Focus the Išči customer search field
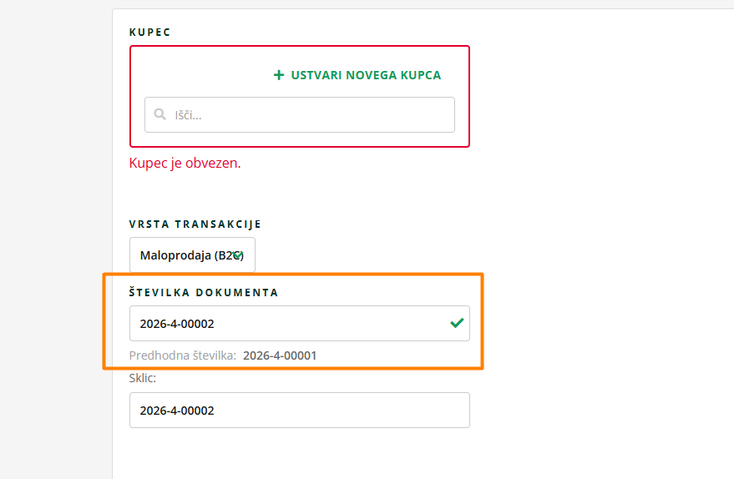Screen dimensions: 734x479 [x=309, y=115]
